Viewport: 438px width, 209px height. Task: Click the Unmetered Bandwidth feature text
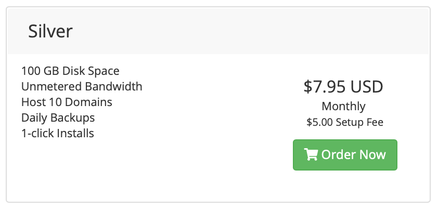point(82,86)
